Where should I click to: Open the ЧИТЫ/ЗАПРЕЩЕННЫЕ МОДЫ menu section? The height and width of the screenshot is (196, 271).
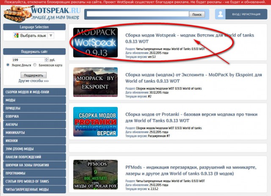coord(34,189)
